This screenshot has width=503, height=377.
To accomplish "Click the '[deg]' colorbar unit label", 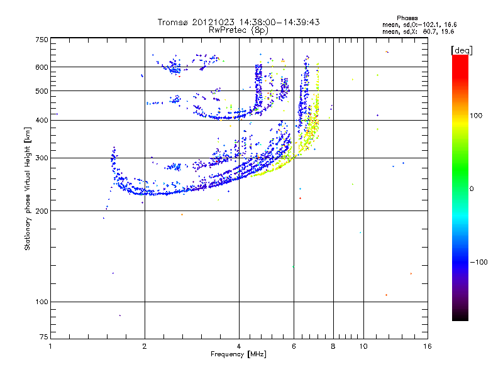I will 462,50.
